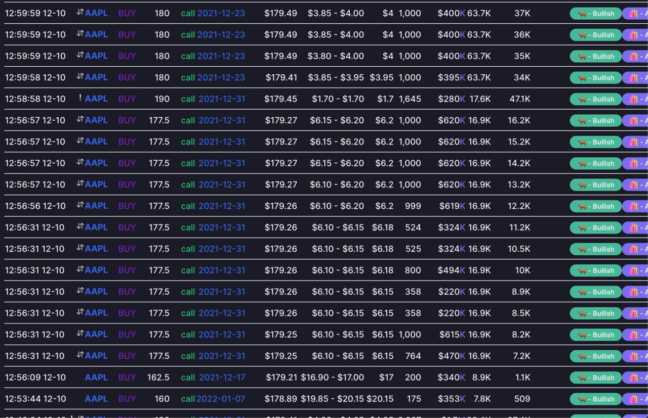Image resolution: width=648 pixels, height=418 pixels.
Task: Open the AAPL ticker link on the 190 strike row
Action: [96, 99]
